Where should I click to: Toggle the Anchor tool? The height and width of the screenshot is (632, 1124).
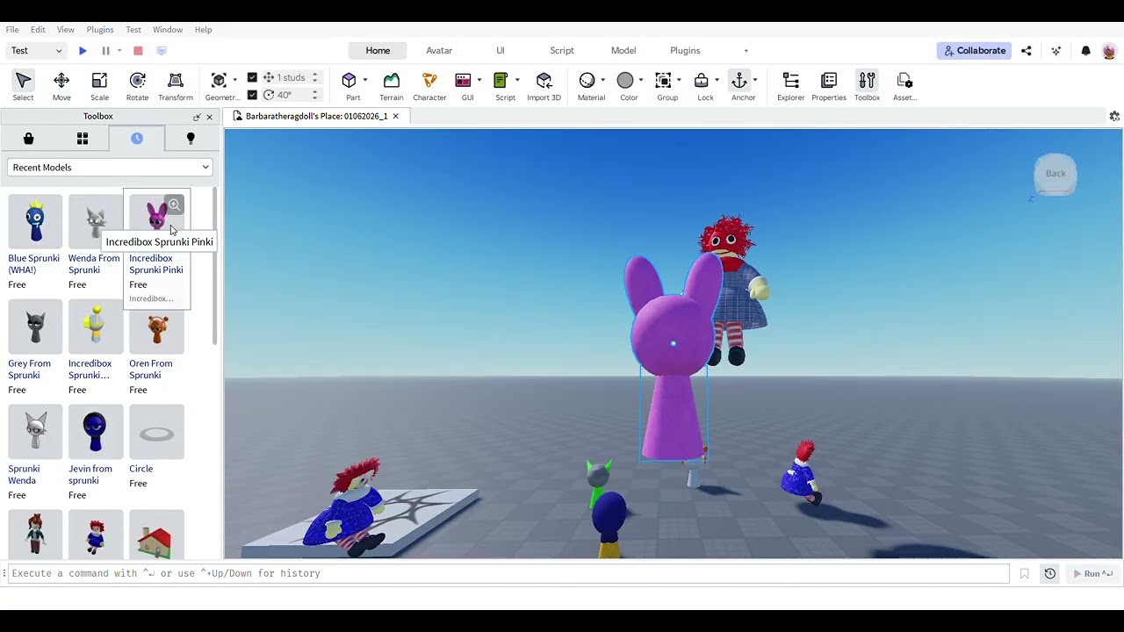pyautogui.click(x=739, y=81)
